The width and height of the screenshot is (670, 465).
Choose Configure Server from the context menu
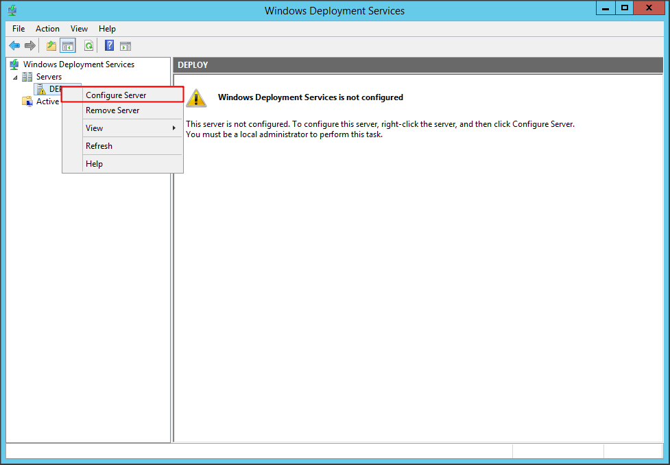click(x=116, y=95)
